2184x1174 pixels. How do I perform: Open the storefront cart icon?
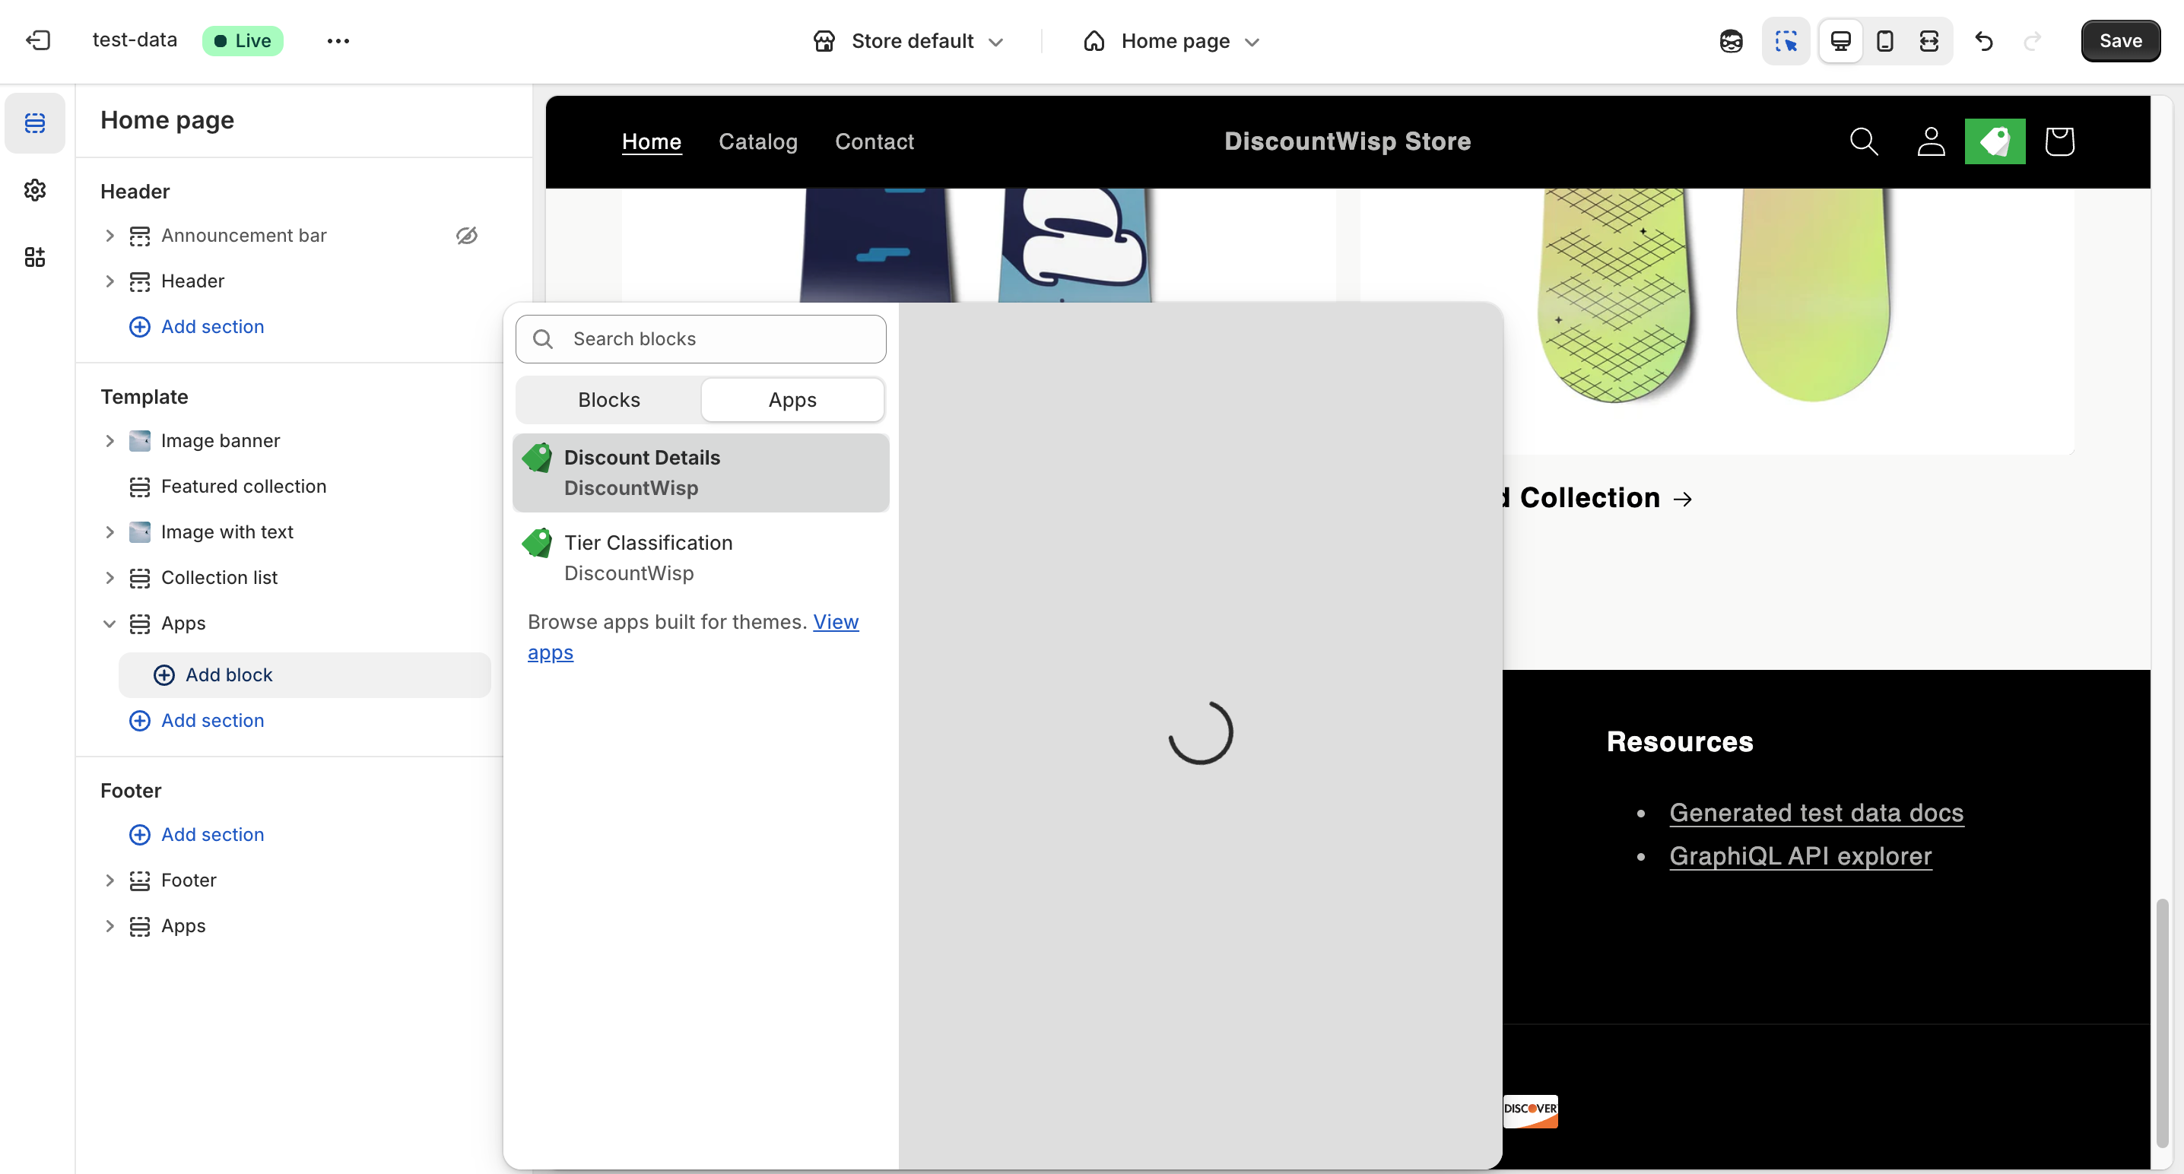2059,141
